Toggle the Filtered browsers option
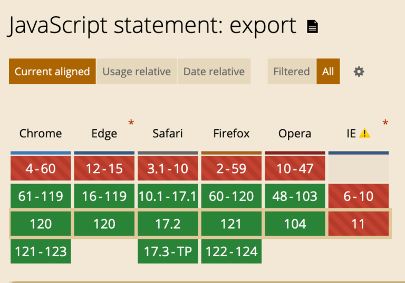This screenshot has height=283, width=405. [291, 72]
